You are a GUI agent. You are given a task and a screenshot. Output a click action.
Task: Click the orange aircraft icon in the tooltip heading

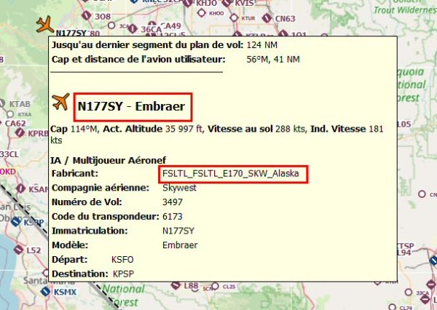point(60,102)
